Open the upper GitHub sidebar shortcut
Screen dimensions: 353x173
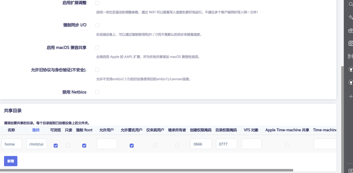click(351, 69)
